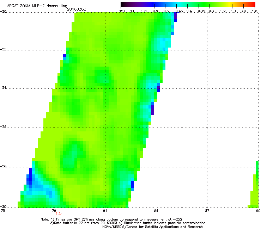Screen dimensions: 261x229
Task: Click the NOAA/NESDIS credit line
Action: (x=152, y=227)
